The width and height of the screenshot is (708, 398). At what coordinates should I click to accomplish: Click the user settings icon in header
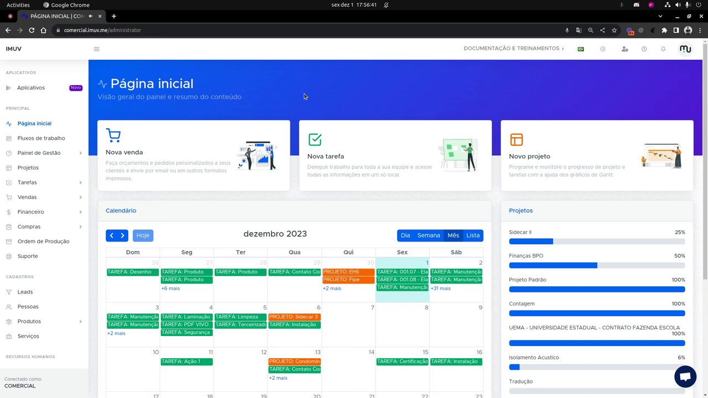624,49
